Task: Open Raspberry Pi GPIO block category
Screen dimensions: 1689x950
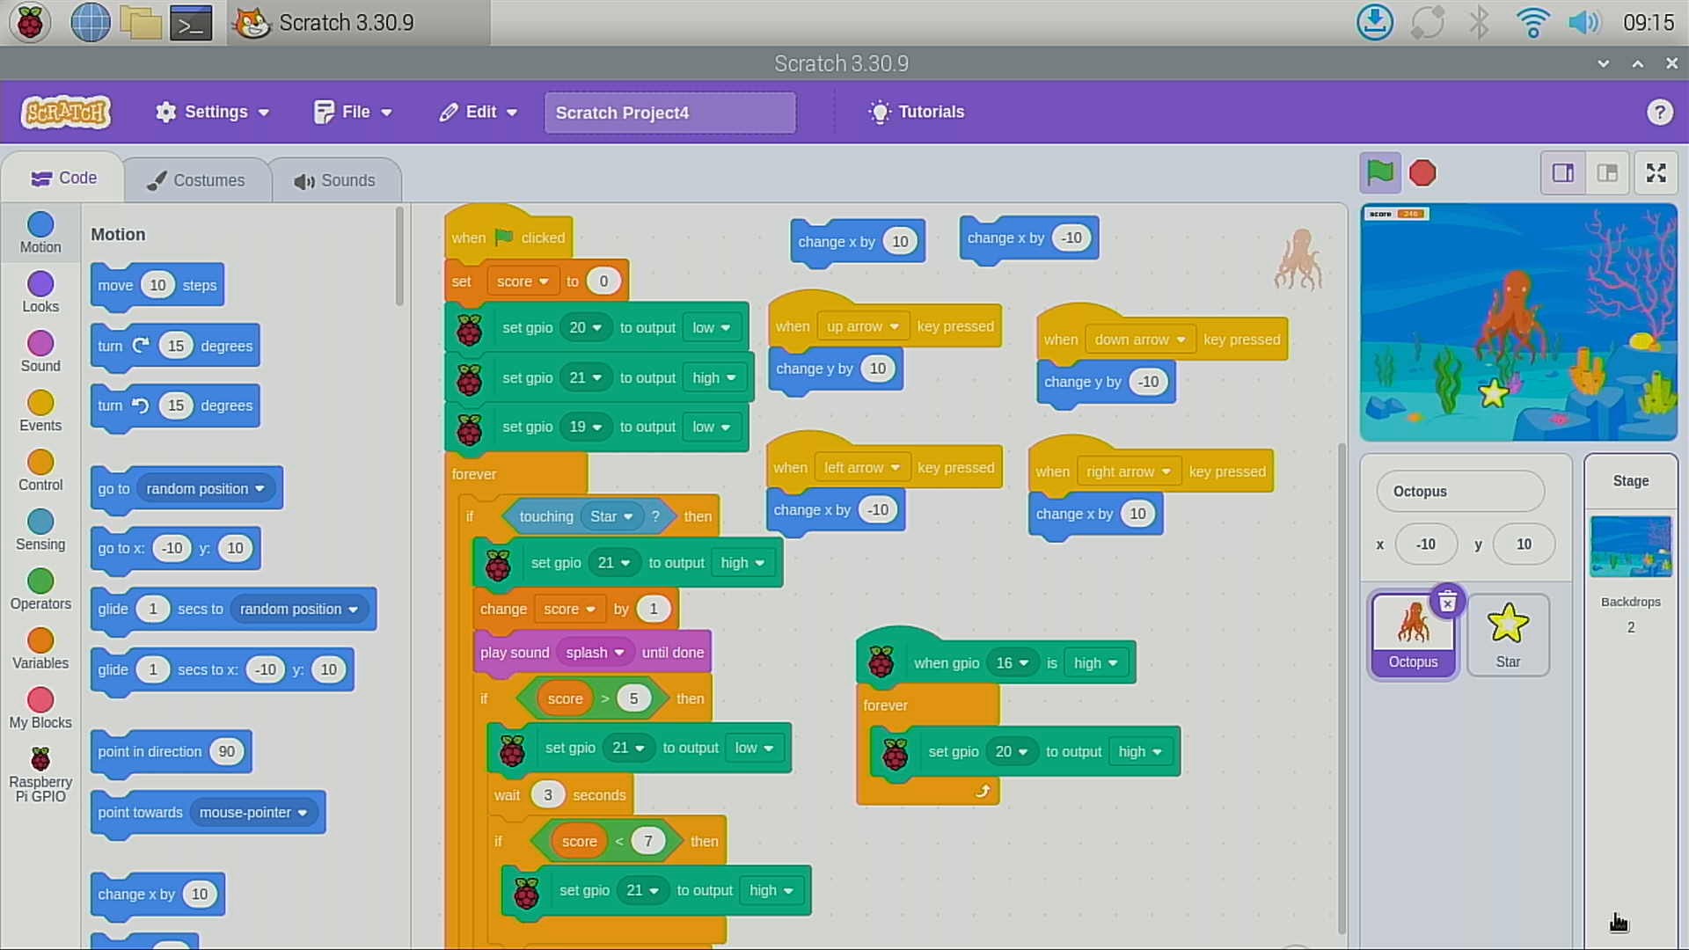Action: (40, 775)
